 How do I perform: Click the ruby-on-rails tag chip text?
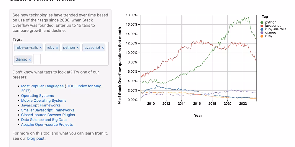click(x=27, y=48)
